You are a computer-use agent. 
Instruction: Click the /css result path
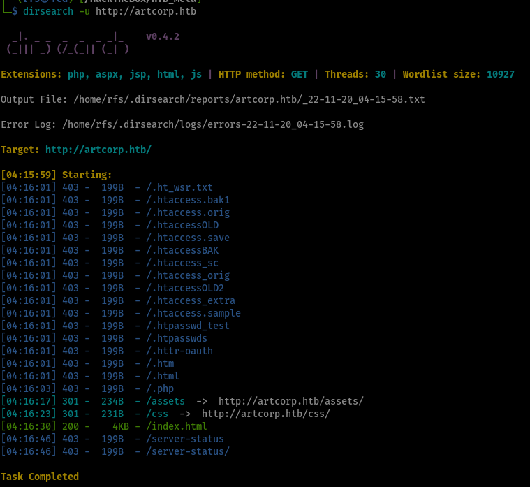[x=157, y=414]
